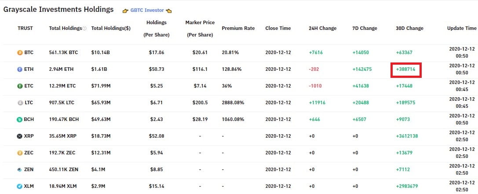The height and width of the screenshot is (194, 478).
Task: Click the ETC coin icon
Action: [x=20, y=86]
